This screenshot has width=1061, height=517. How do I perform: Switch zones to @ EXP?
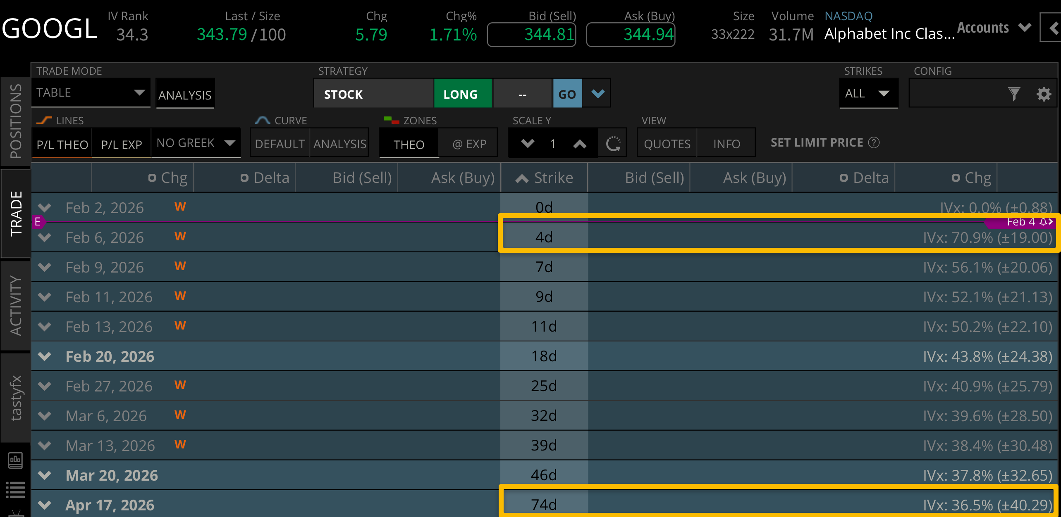(x=469, y=144)
